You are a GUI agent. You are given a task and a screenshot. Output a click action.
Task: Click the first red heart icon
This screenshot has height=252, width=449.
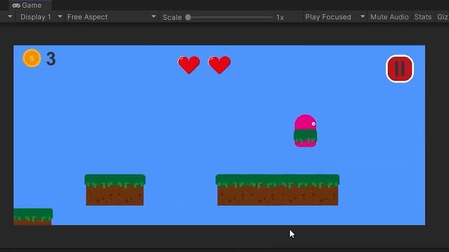click(x=189, y=65)
